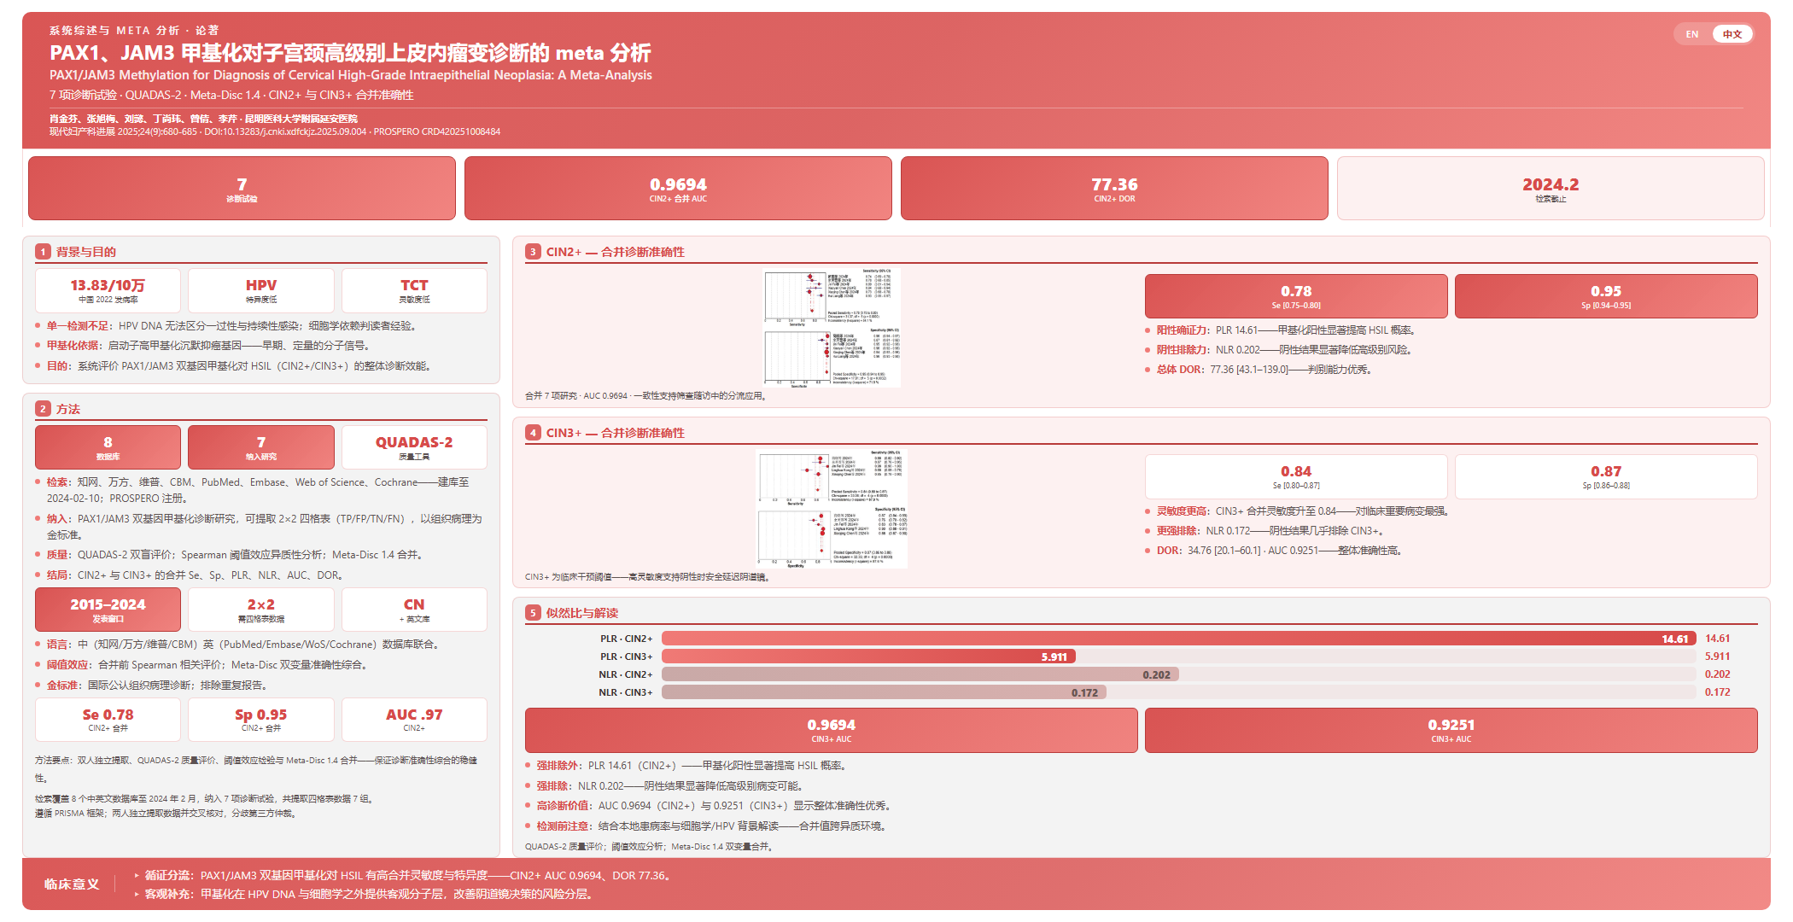Select the top card '77.36 CIN2+ DOR'
Image resolution: width=1793 pixels, height=922 pixels.
tap(1114, 189)
